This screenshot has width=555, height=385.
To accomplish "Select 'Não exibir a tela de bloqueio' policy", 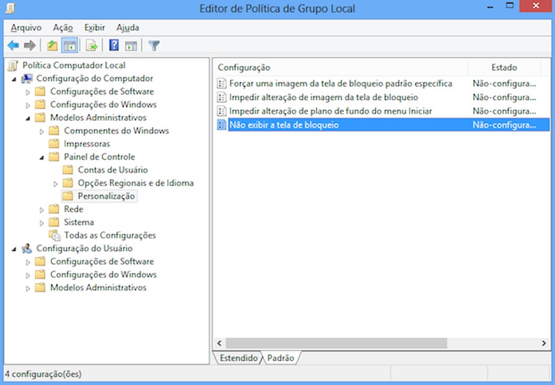I will [x=284, y=125].
